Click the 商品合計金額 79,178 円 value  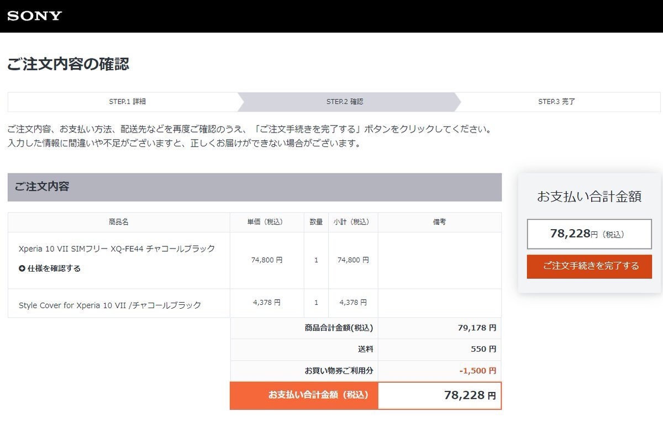click(x=476, y=327)
